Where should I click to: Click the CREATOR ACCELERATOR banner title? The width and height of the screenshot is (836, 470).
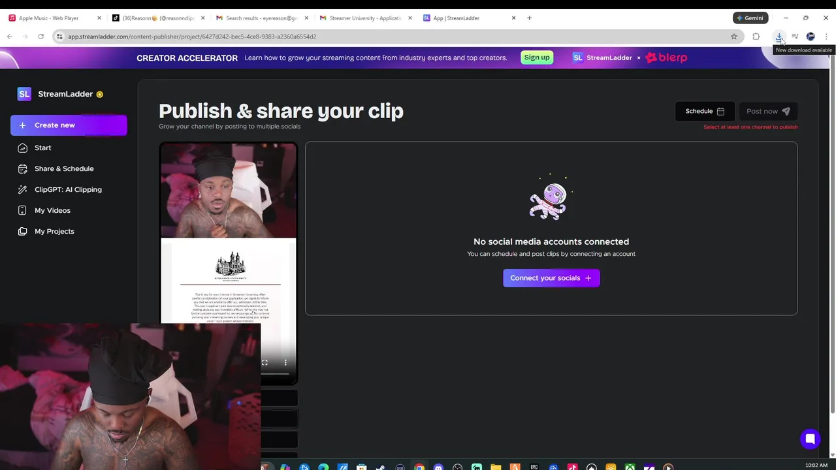pyautogui.click(x=187, y=58)
